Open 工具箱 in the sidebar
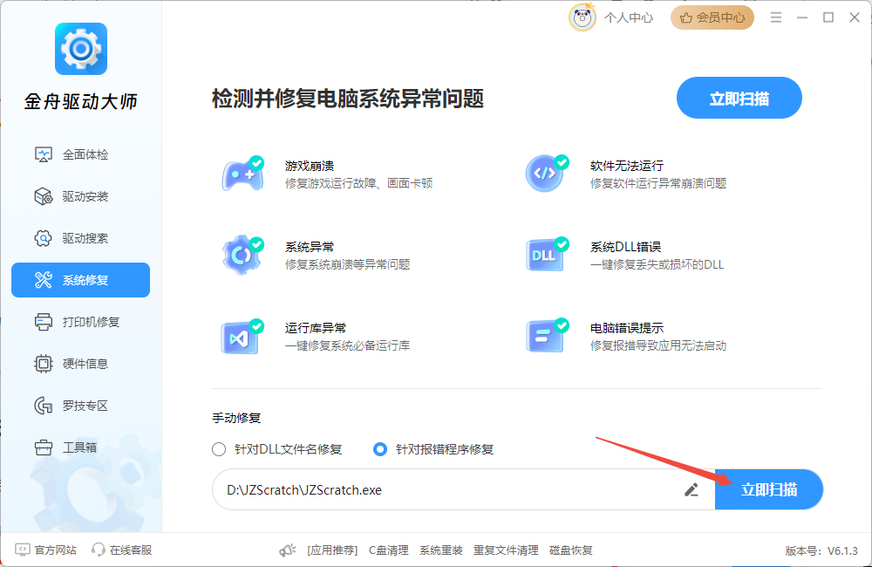The height and width of the screenshot is (567, 872). pos(80,447)
